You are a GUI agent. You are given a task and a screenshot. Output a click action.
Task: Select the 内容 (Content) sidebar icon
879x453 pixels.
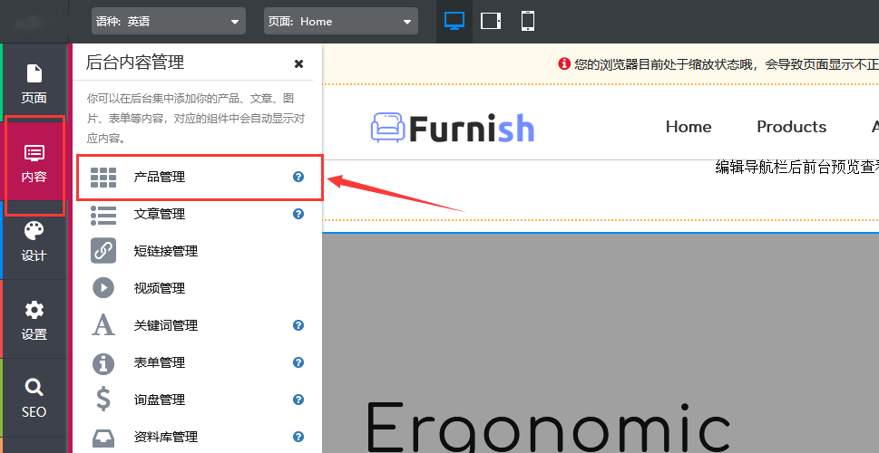tap(34, 164)
